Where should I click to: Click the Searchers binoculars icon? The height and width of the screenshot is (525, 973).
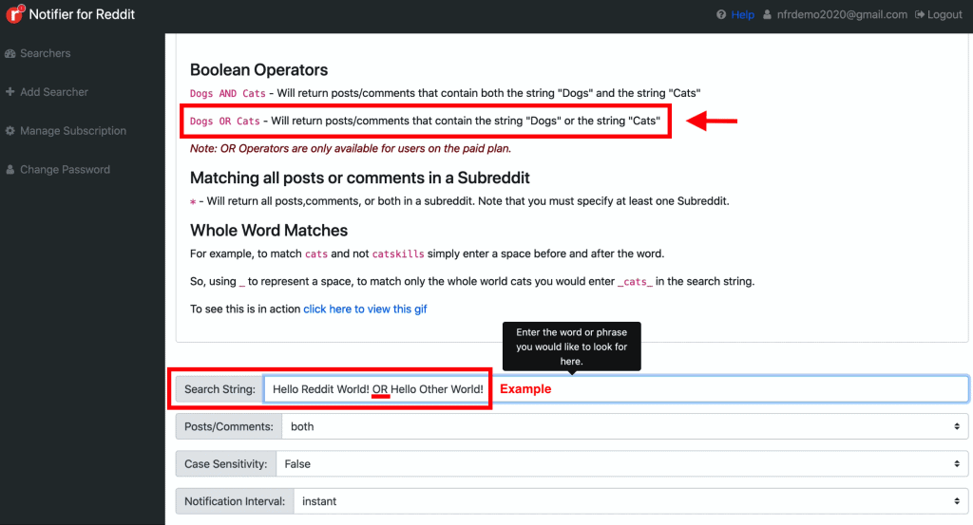(10, 53)
